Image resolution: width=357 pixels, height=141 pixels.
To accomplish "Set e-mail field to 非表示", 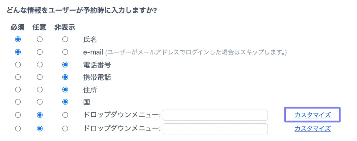I will [x=65, y=52].
